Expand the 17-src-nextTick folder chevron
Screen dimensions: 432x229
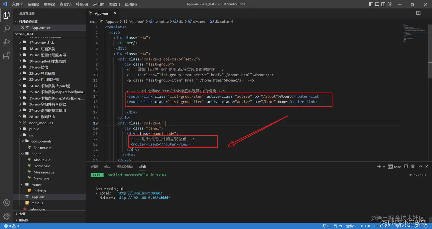click(x=20, y=42)
